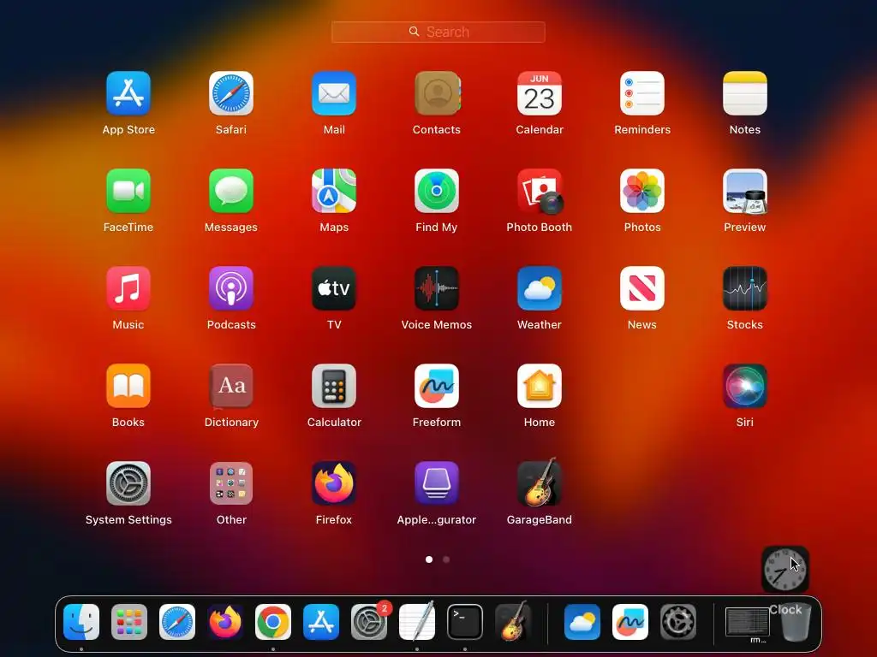Launch the Stocks app
This screenshot has height=657, width=877.
(x=745, y=288)
